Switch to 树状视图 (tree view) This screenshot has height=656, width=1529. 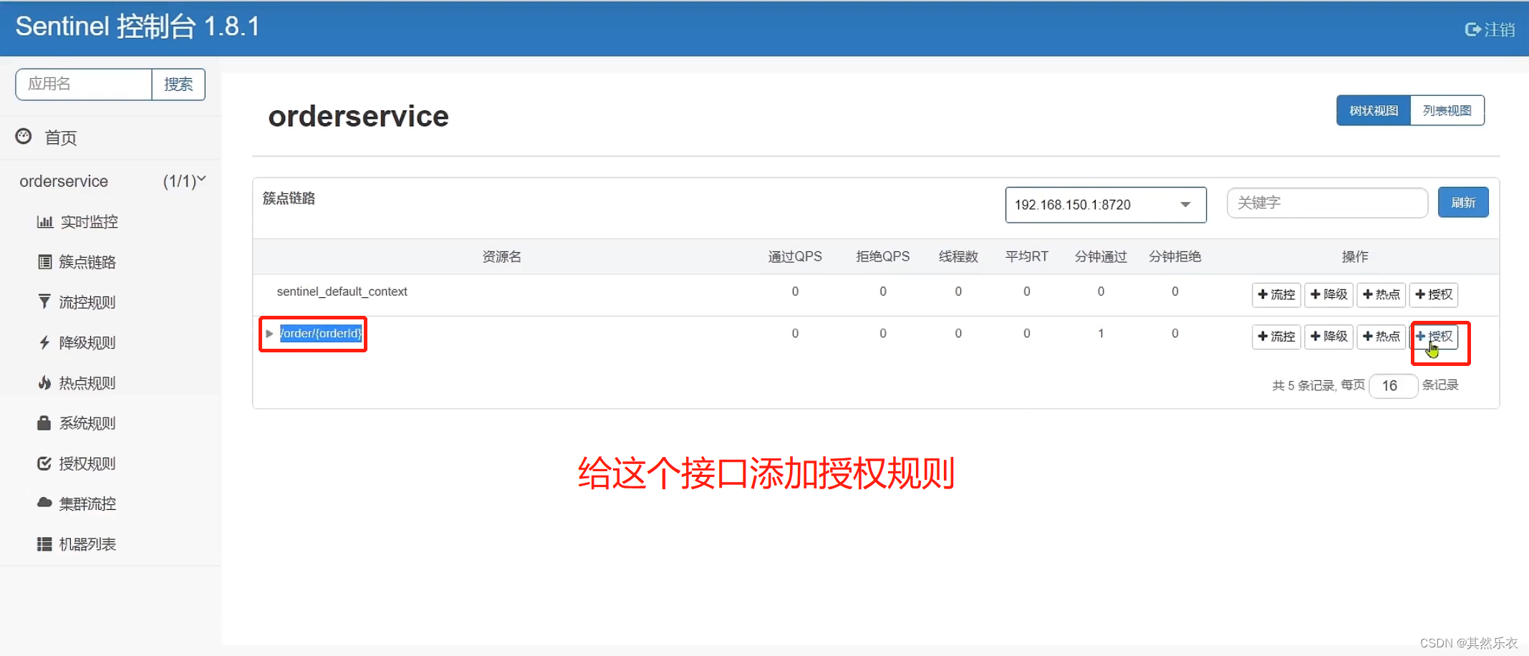[1372, 110]
